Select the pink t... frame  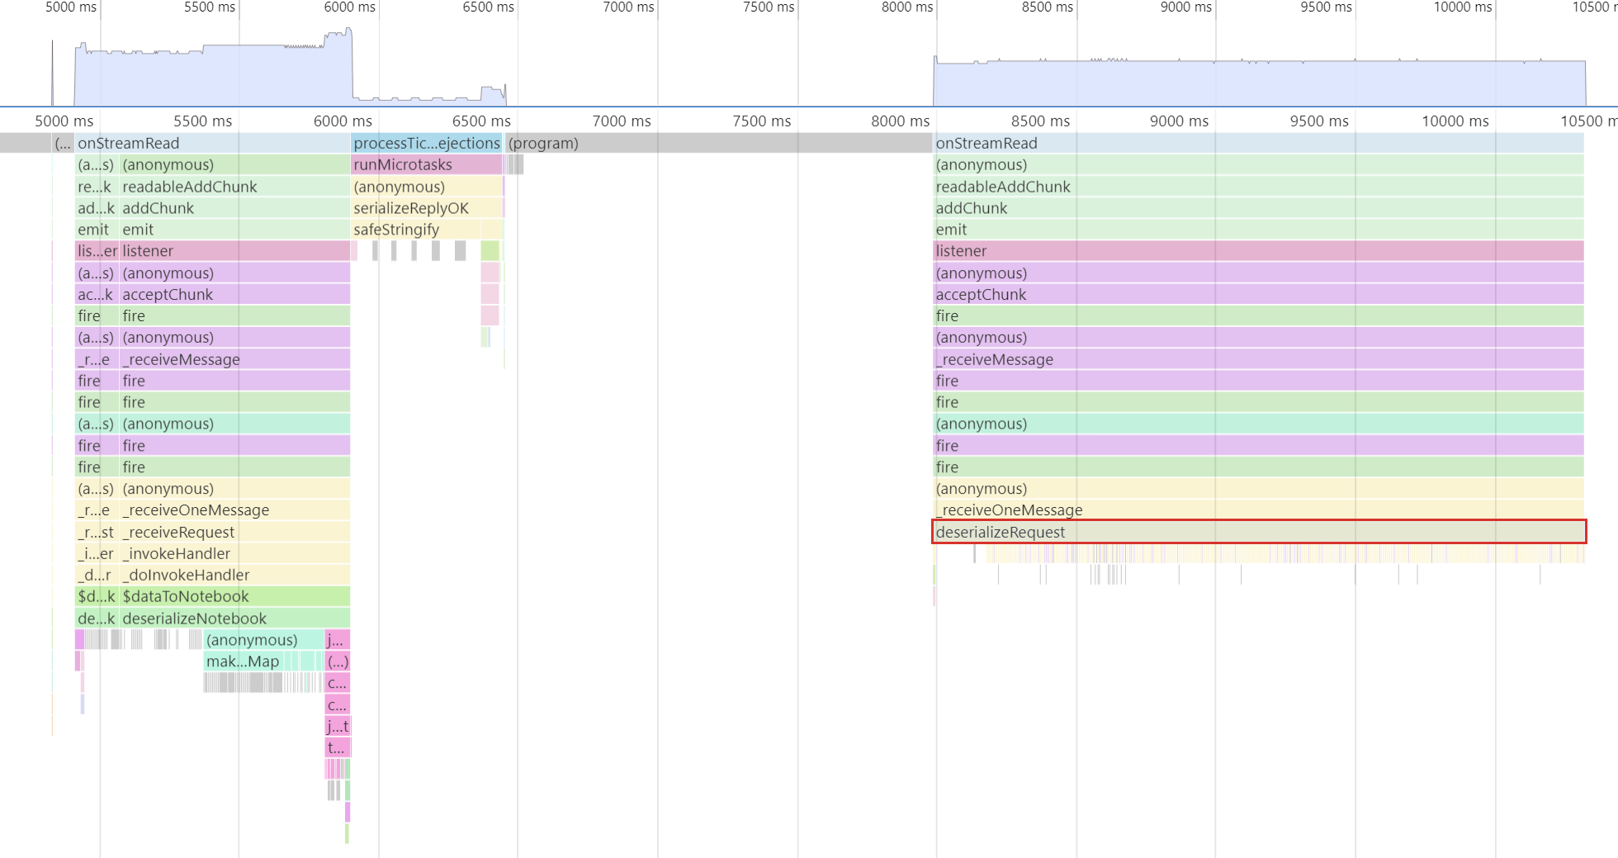coord(338,747)
